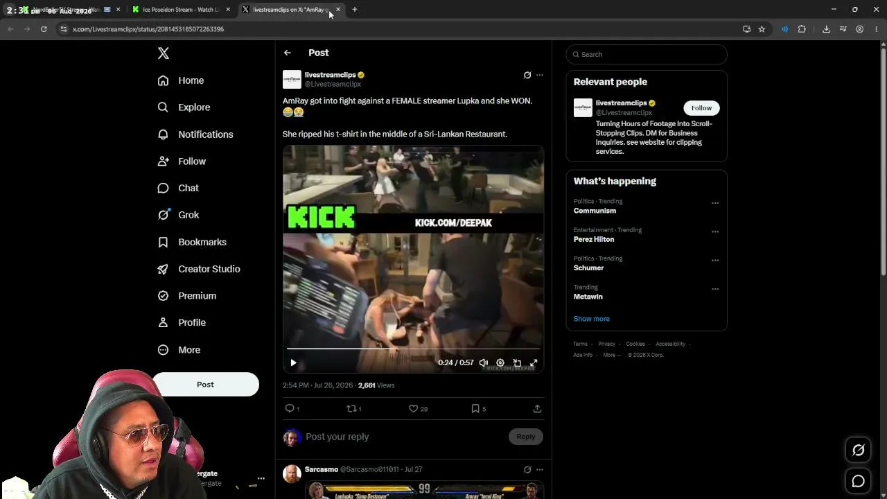
Task: Share the post with the share icon
Action: [537, 409]
